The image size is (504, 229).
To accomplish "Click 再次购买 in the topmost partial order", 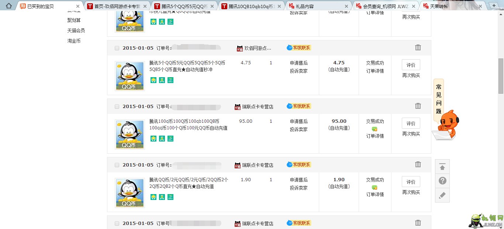I will (x=411, y=17).
